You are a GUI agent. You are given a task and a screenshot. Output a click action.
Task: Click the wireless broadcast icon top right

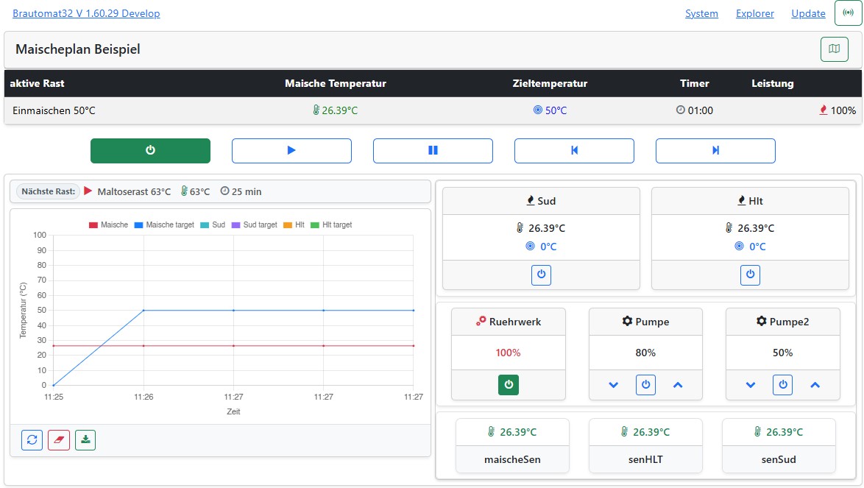tap(848, 13)
